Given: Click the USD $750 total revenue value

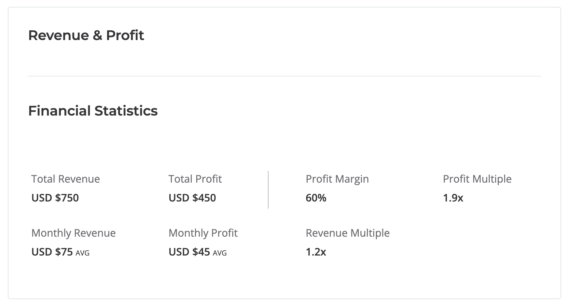Looking at the screenshot, I should coord(55,198).
